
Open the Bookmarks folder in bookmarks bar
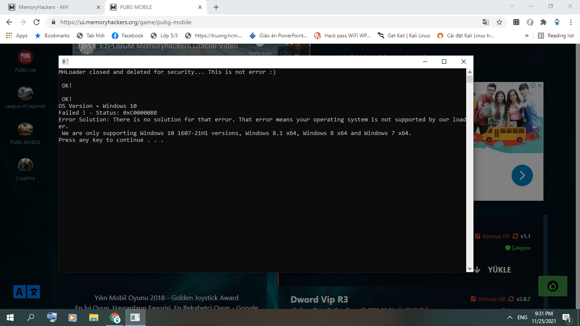click(52, 36)
